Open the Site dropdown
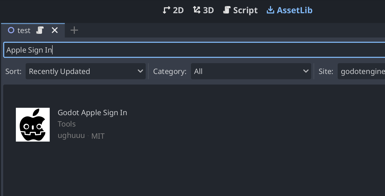Screen dimensions: 385x196 (361, 71)
